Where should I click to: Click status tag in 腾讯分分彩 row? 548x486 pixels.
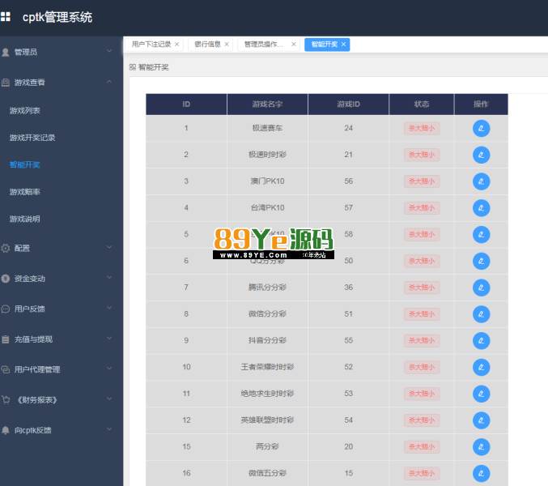(422, 288)
